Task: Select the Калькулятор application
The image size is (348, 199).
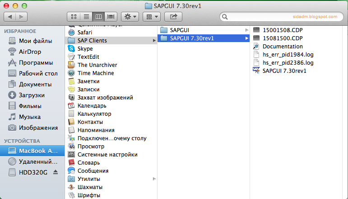Action: tap(111, 114)
